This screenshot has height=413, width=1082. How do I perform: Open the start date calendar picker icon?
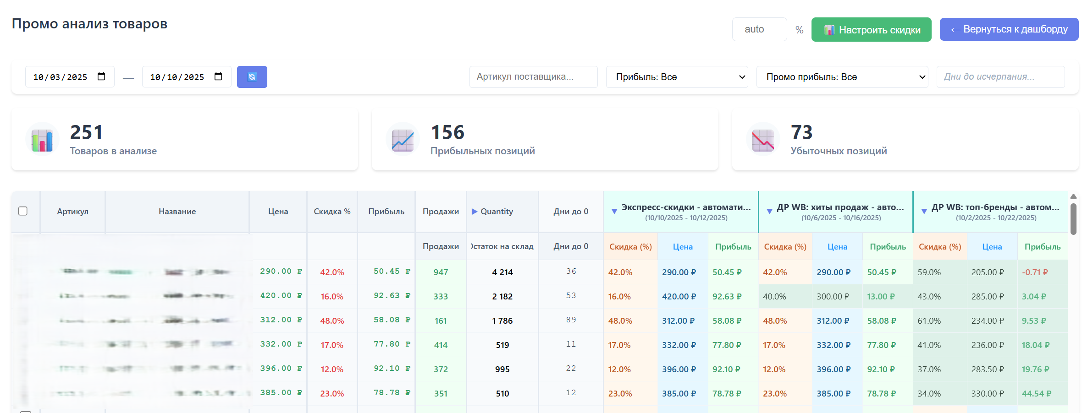coord(101,76)
